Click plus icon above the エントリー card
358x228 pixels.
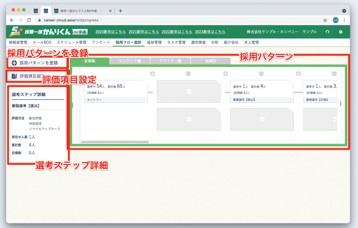pyautogui.click(x=152, y=74)
